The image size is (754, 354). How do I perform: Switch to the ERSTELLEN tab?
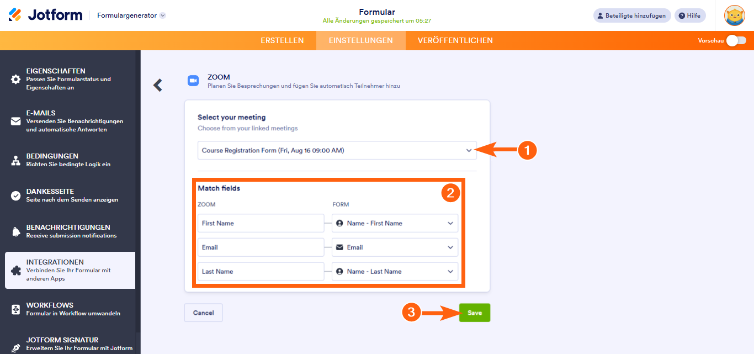coord(282,40)
